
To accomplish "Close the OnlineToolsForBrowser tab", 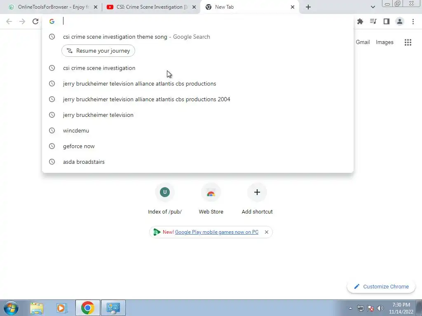I will pyautogui.click(x=96, y=7).
